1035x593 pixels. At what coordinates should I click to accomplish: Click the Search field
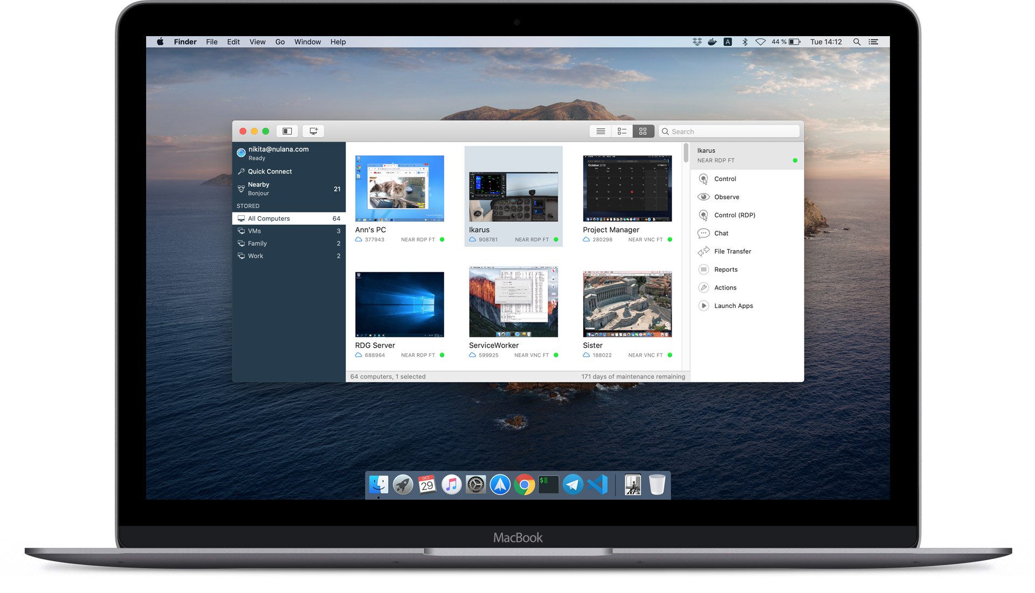(x=729, y=130)
